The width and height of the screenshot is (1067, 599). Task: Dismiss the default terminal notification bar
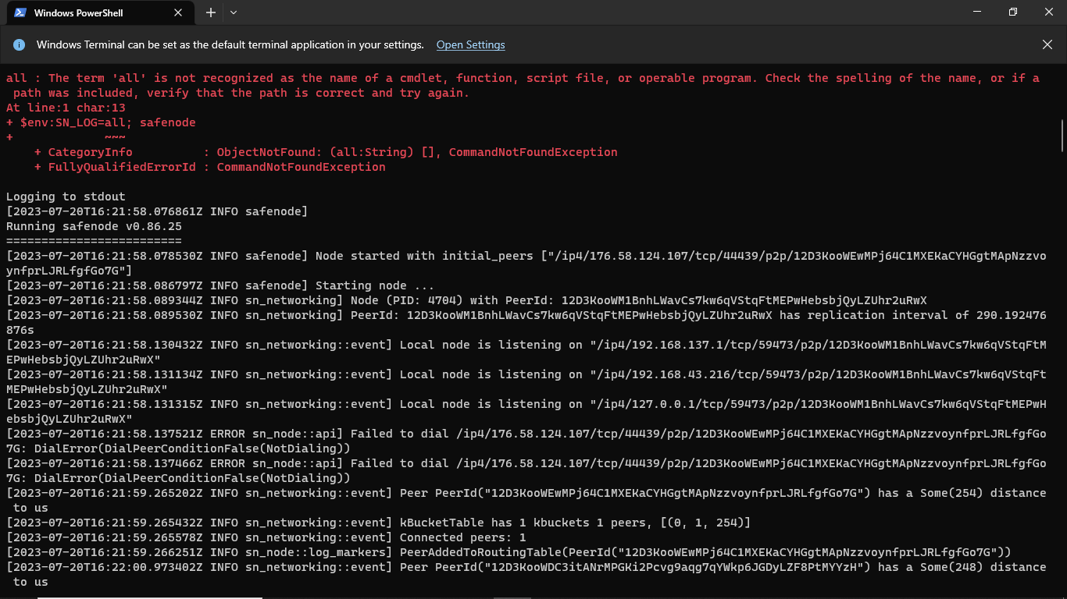tap(1047, 45)
